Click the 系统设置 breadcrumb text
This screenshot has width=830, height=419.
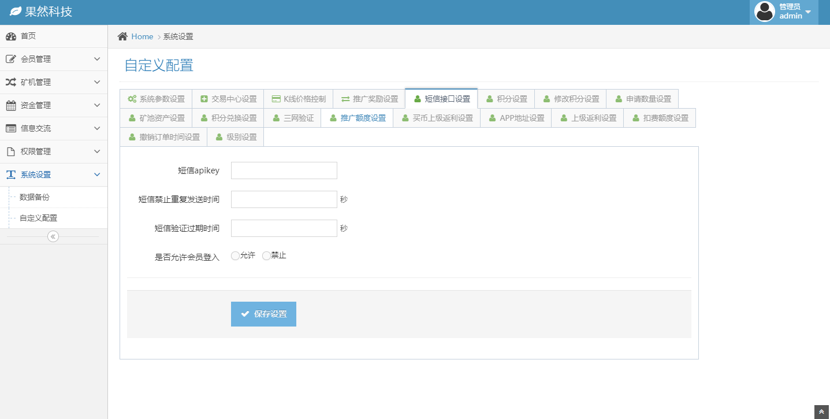click(x=178, y=36)
